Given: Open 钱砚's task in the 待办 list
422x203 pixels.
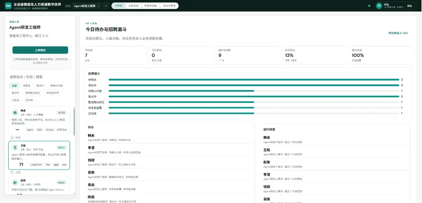Looking at the screenshot, I should click(x=169, y=162).
